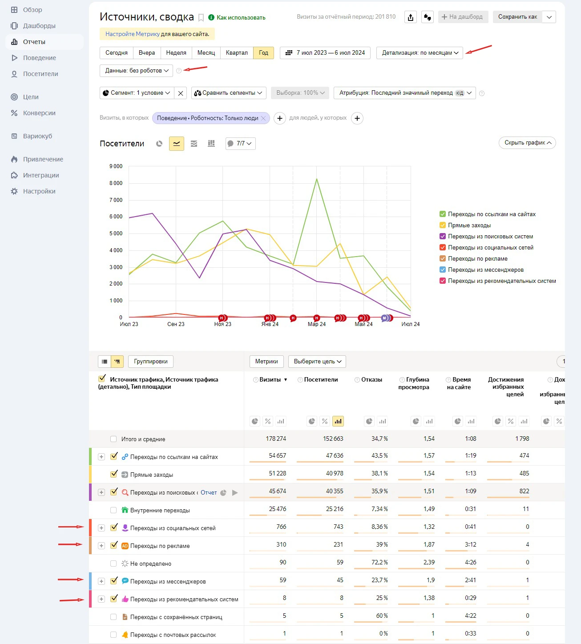
Task: Open dropdown arrow beside Сохранить как
Action: coord(549,17)
